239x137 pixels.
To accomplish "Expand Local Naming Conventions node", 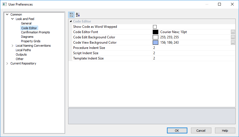I will 13,46.
